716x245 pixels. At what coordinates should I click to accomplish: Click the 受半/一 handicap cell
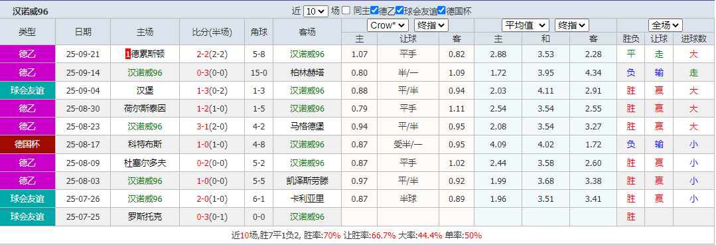[x=408, y=145]
